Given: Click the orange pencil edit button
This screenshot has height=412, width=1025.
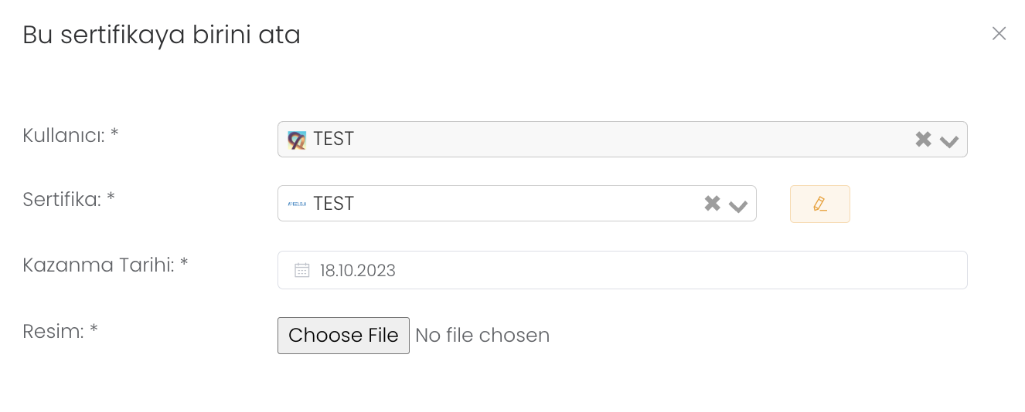Looking at the screenshot, I should pyautogui.click(x=819, y=204).
